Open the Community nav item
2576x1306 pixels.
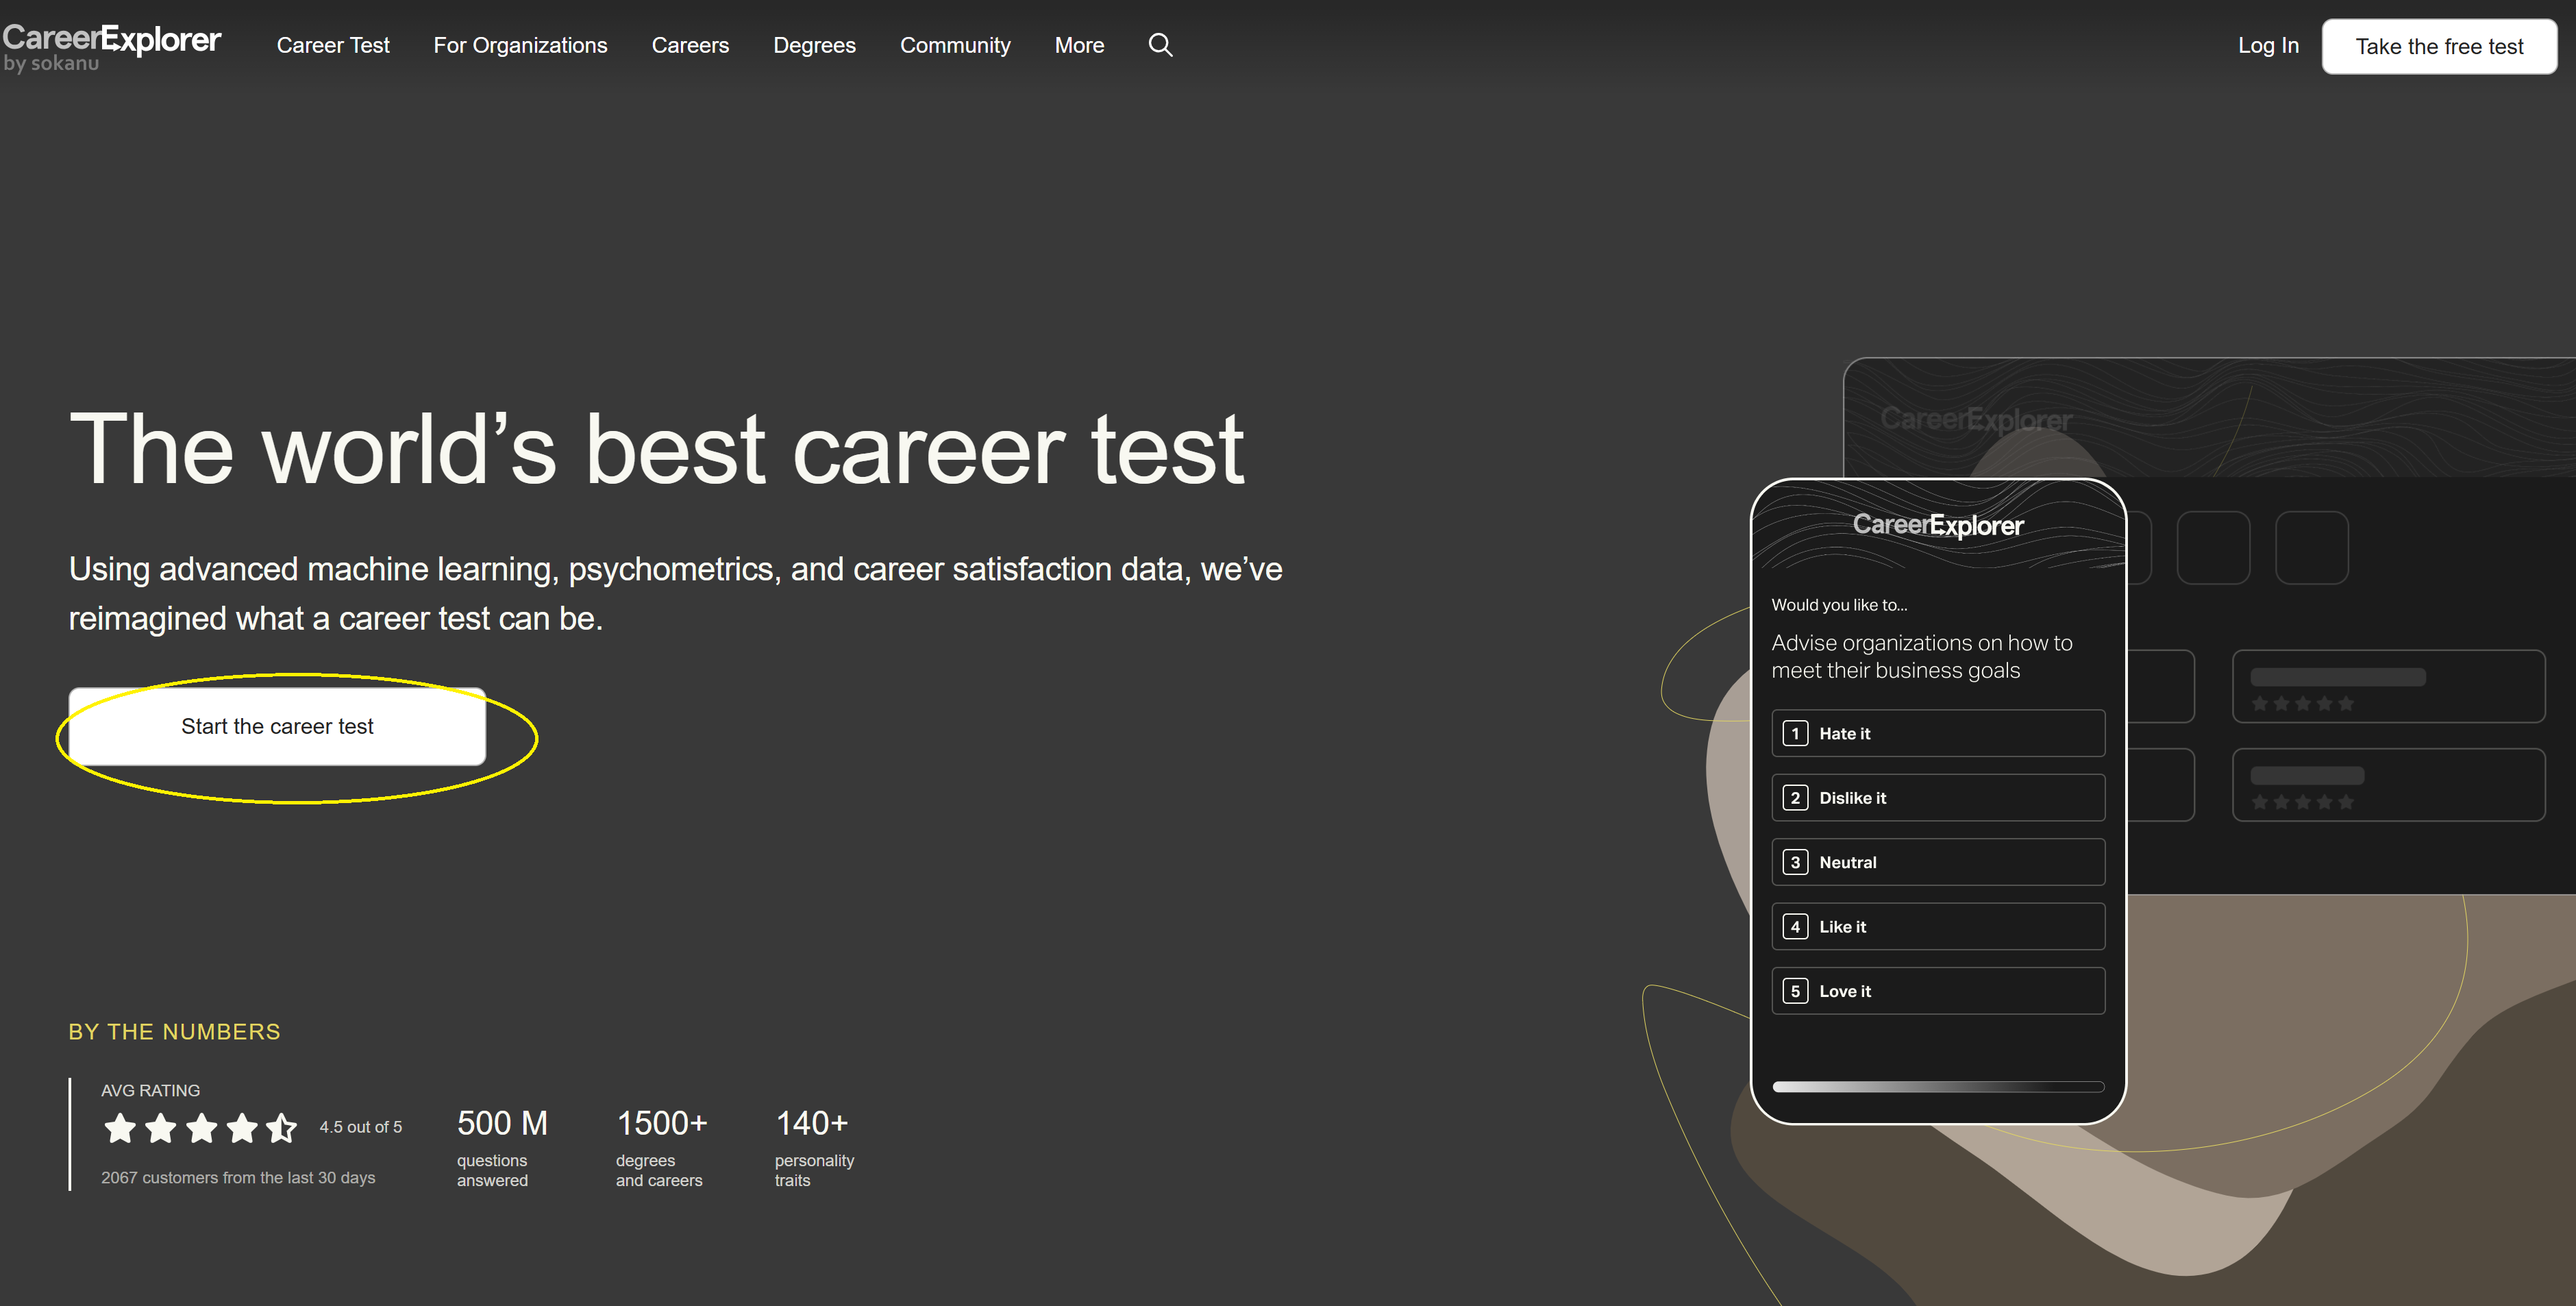955,45
